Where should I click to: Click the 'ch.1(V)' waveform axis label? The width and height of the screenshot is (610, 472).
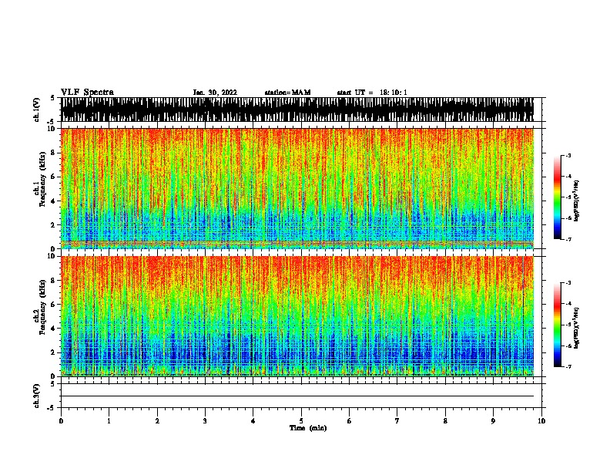37,110
